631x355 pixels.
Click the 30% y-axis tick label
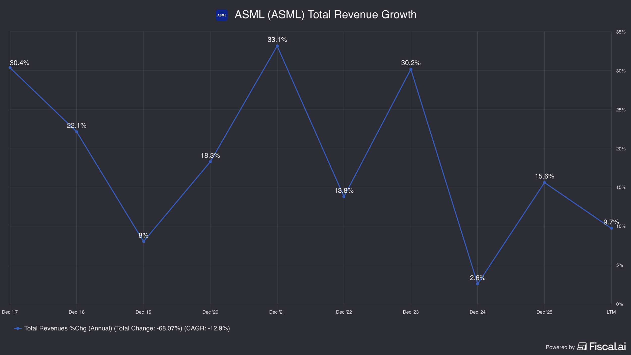pos(621,71)
